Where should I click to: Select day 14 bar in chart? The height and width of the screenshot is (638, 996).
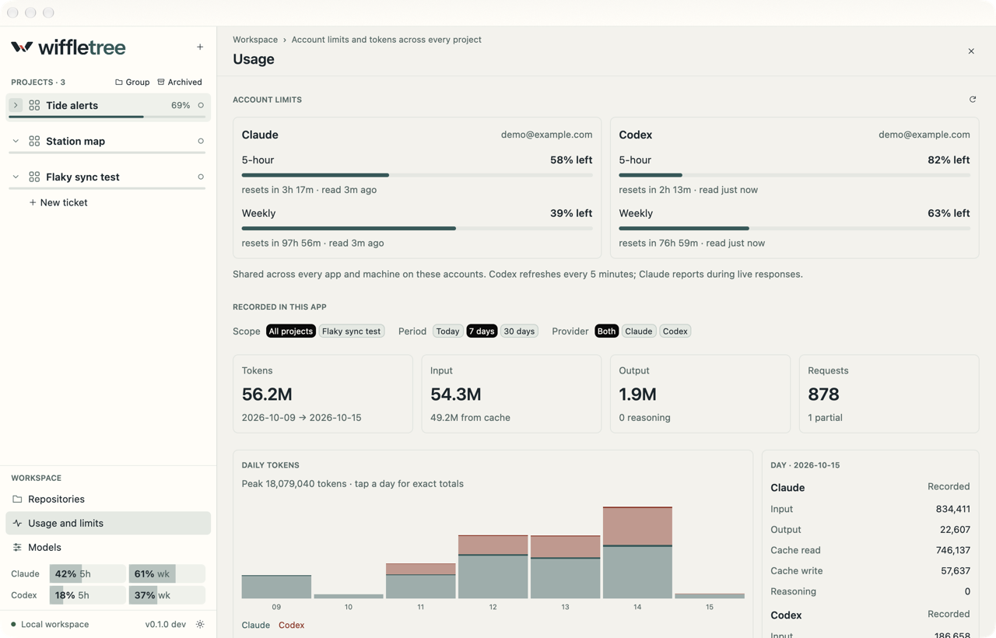point(637,552)
